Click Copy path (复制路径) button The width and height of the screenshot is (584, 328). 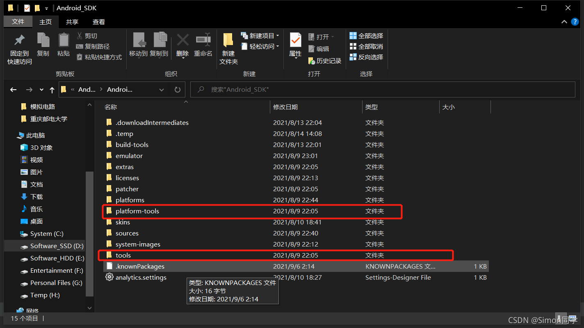coord(93,47)
